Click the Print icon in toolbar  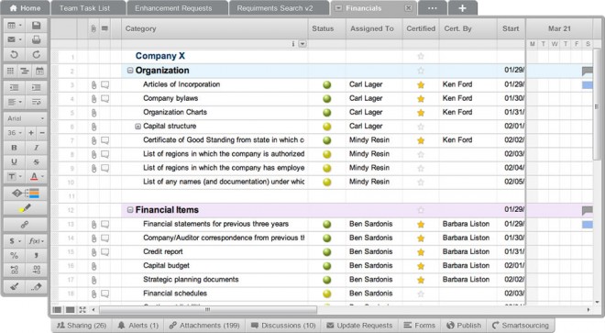tap(37, 39)
